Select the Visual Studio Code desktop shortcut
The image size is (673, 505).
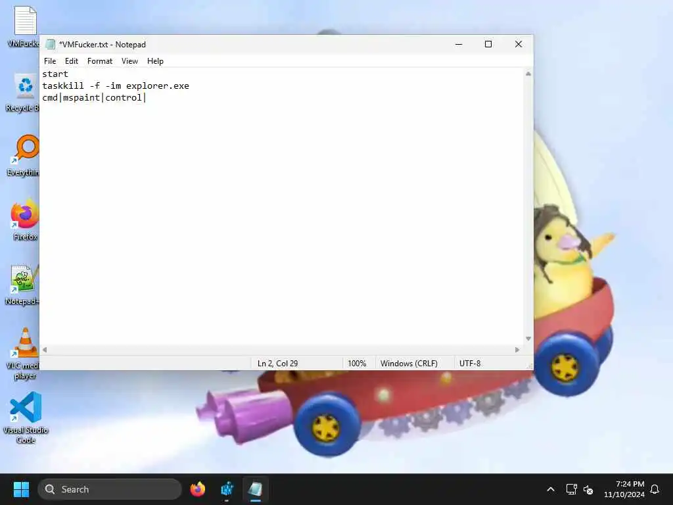[26, 418]
